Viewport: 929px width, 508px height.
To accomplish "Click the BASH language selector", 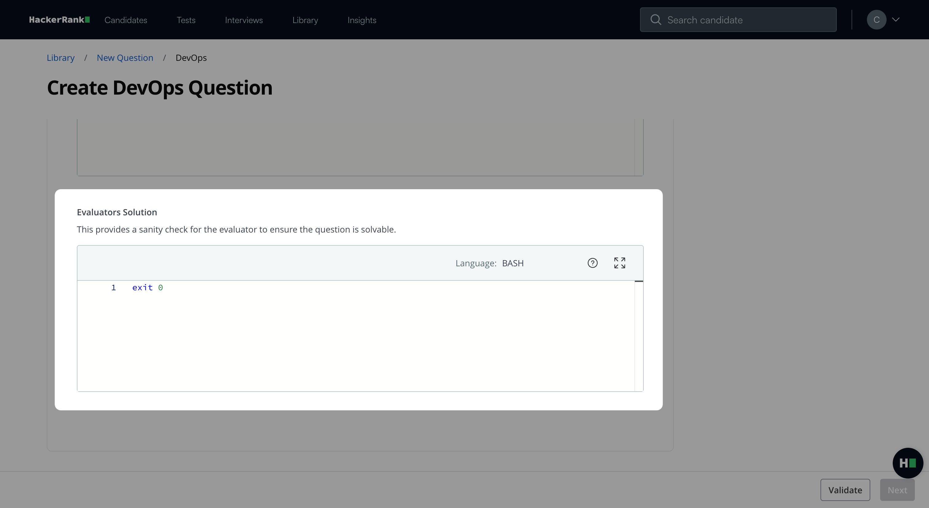I will pyautogui.click(x=512, y=263).
